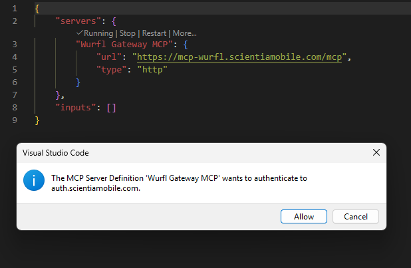
Task: Open the mcp-wurfl.scientiamobile.com URL link
Action: (x=239, y=57)
